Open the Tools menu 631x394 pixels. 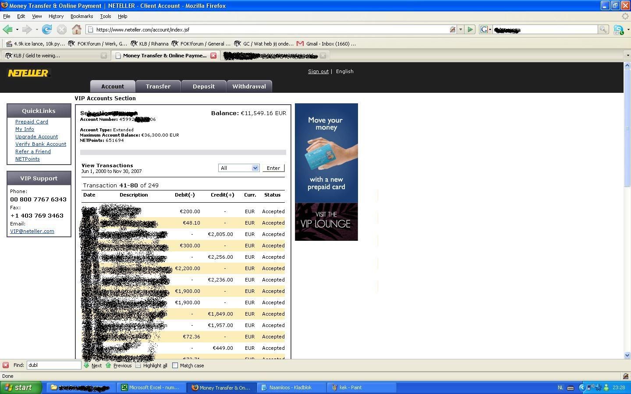point(105,16)
